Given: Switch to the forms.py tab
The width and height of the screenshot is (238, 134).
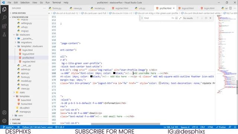Looking at the screenshot, I should [57, 8].
